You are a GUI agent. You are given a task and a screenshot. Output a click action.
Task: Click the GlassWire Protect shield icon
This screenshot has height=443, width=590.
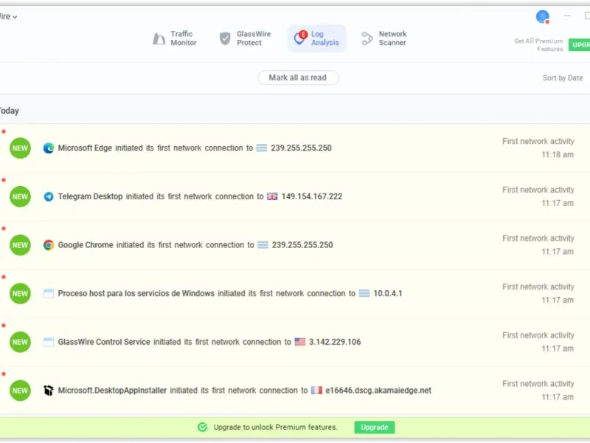click(x=225, y=38)
